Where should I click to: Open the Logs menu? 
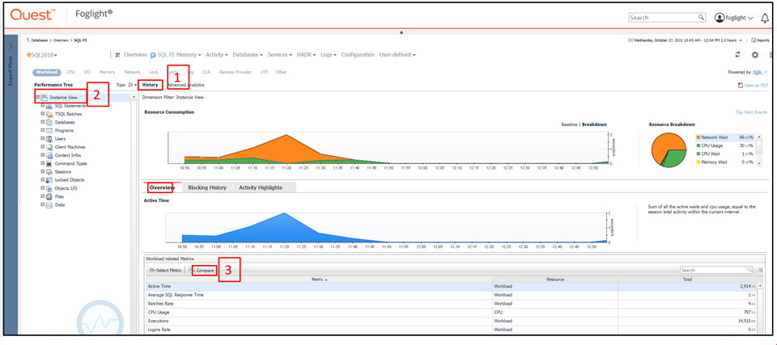[x=329, y=55]
